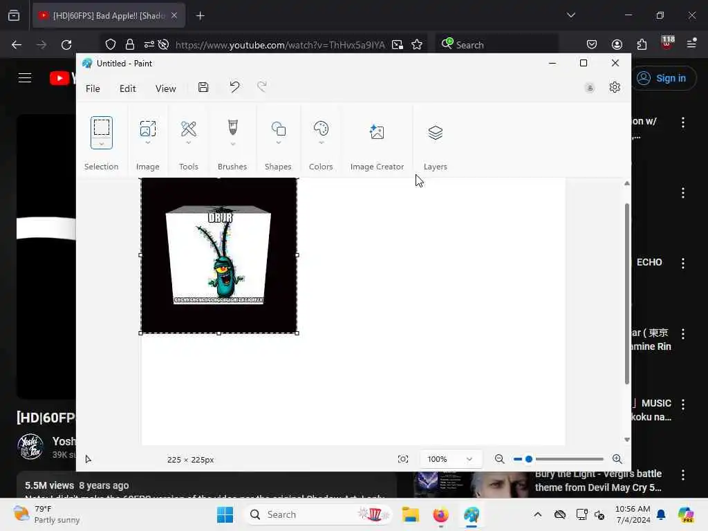Viewport: 708px width, 531px height.
Task: Expand the Tools group chevron
Action: click(188, 142)
